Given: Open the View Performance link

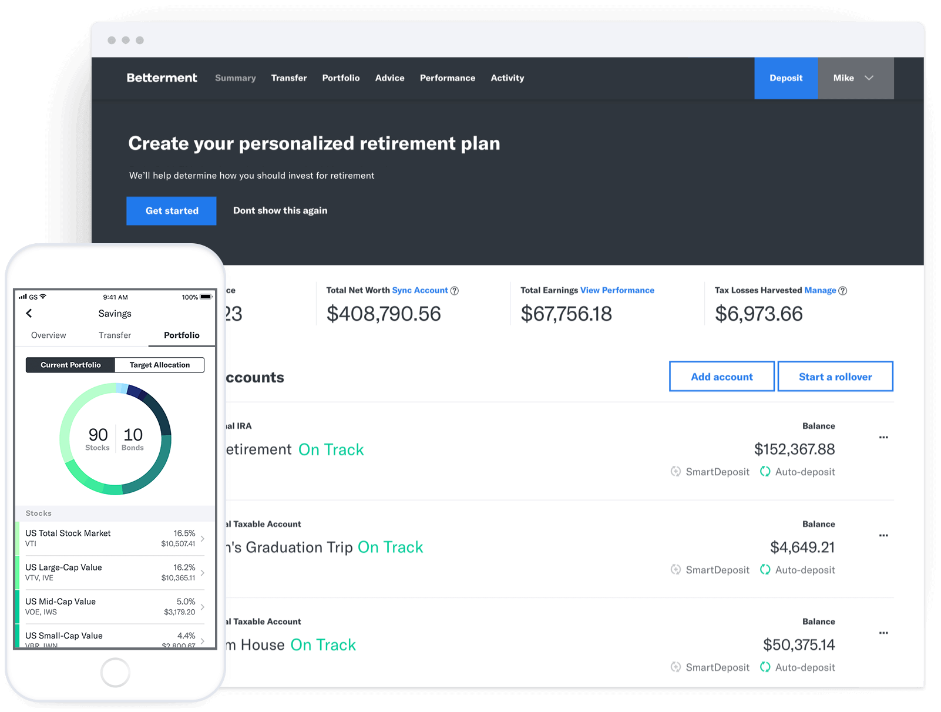Looking at the screenshot, I should 617,290.
